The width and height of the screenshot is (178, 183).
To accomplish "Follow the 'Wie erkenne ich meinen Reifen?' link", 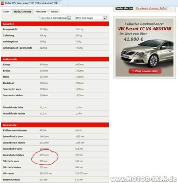I will 151,8.
